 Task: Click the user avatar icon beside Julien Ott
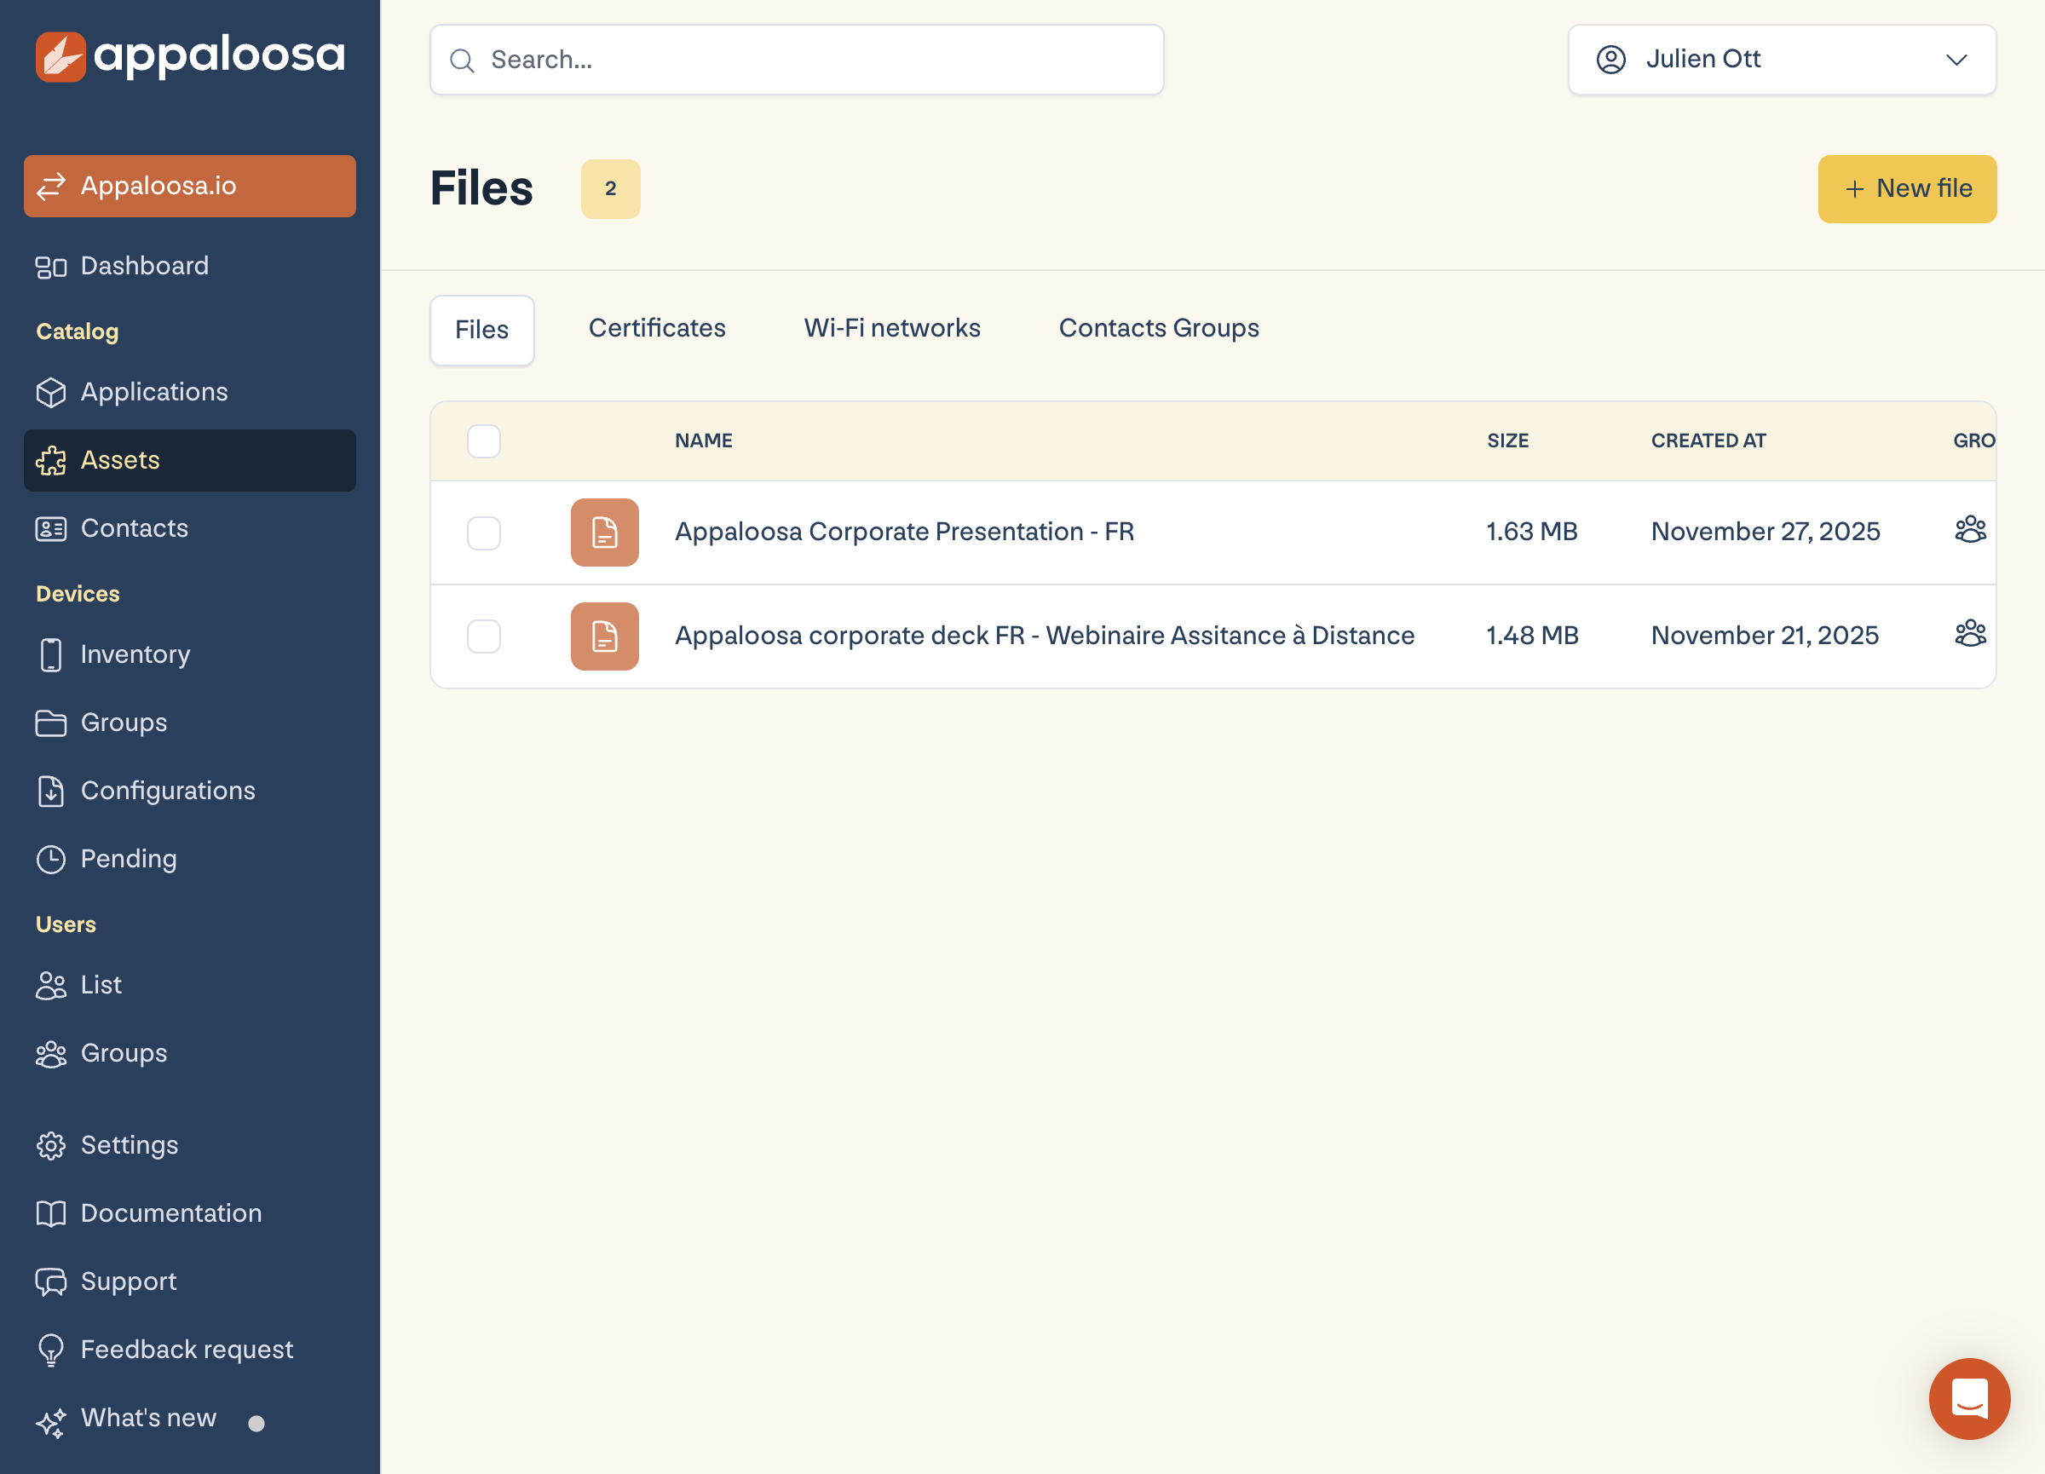coord(1610,60)
